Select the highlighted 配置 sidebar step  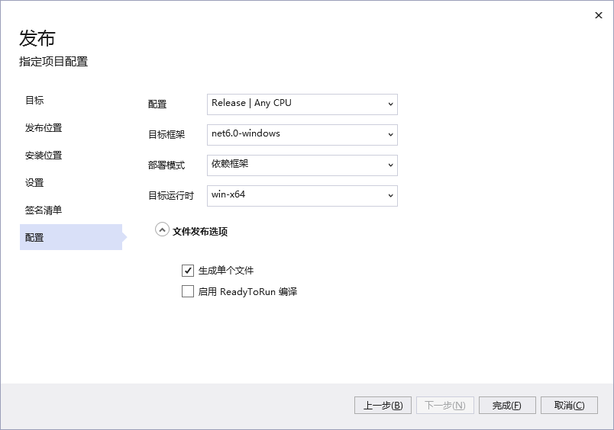click(x=34, y=238)
